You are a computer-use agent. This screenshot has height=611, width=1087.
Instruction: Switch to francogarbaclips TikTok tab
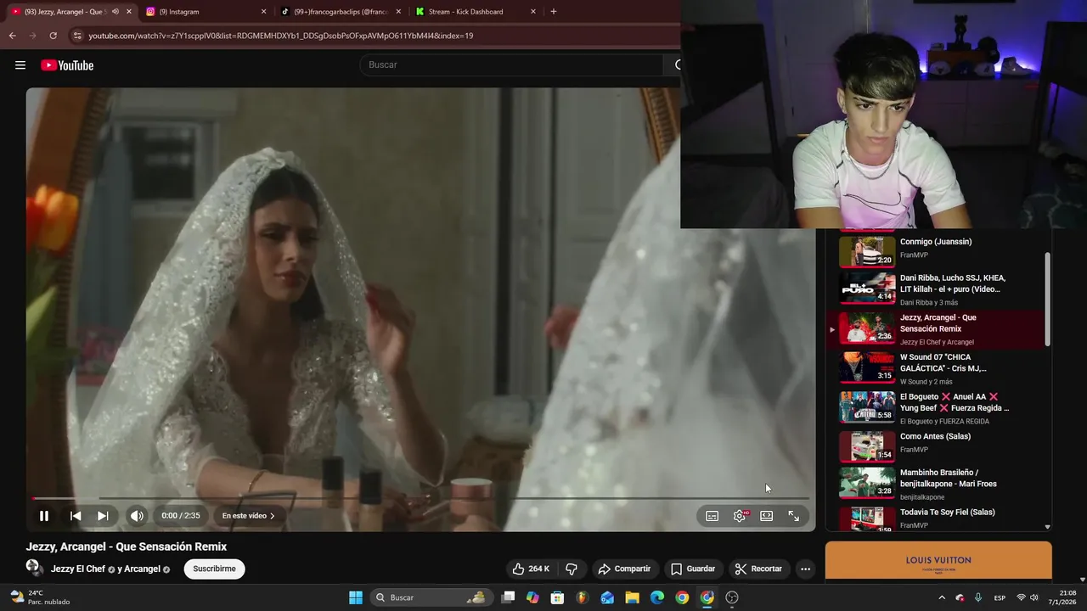point(340,12)
